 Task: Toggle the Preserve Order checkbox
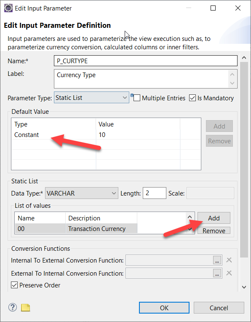coord(14,285)
